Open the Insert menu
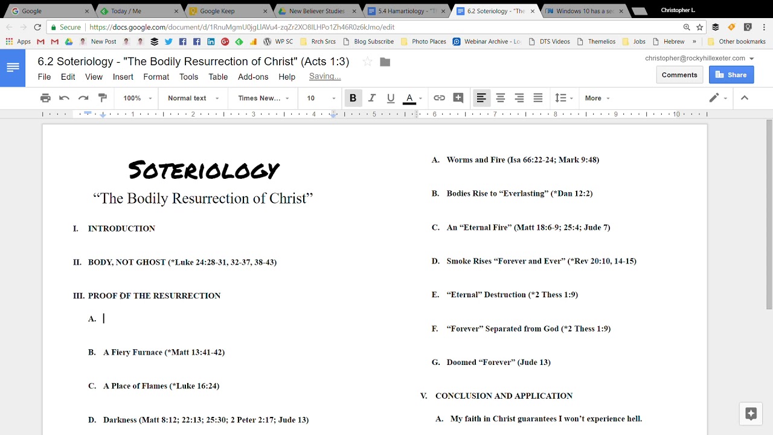Image resolution: width=773 pixels, height=435 pixels. coord(123,77)
